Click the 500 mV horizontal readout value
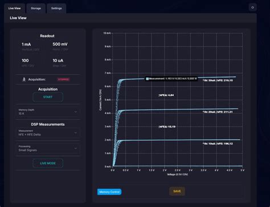Screen dimensions: 270x207 60,44
